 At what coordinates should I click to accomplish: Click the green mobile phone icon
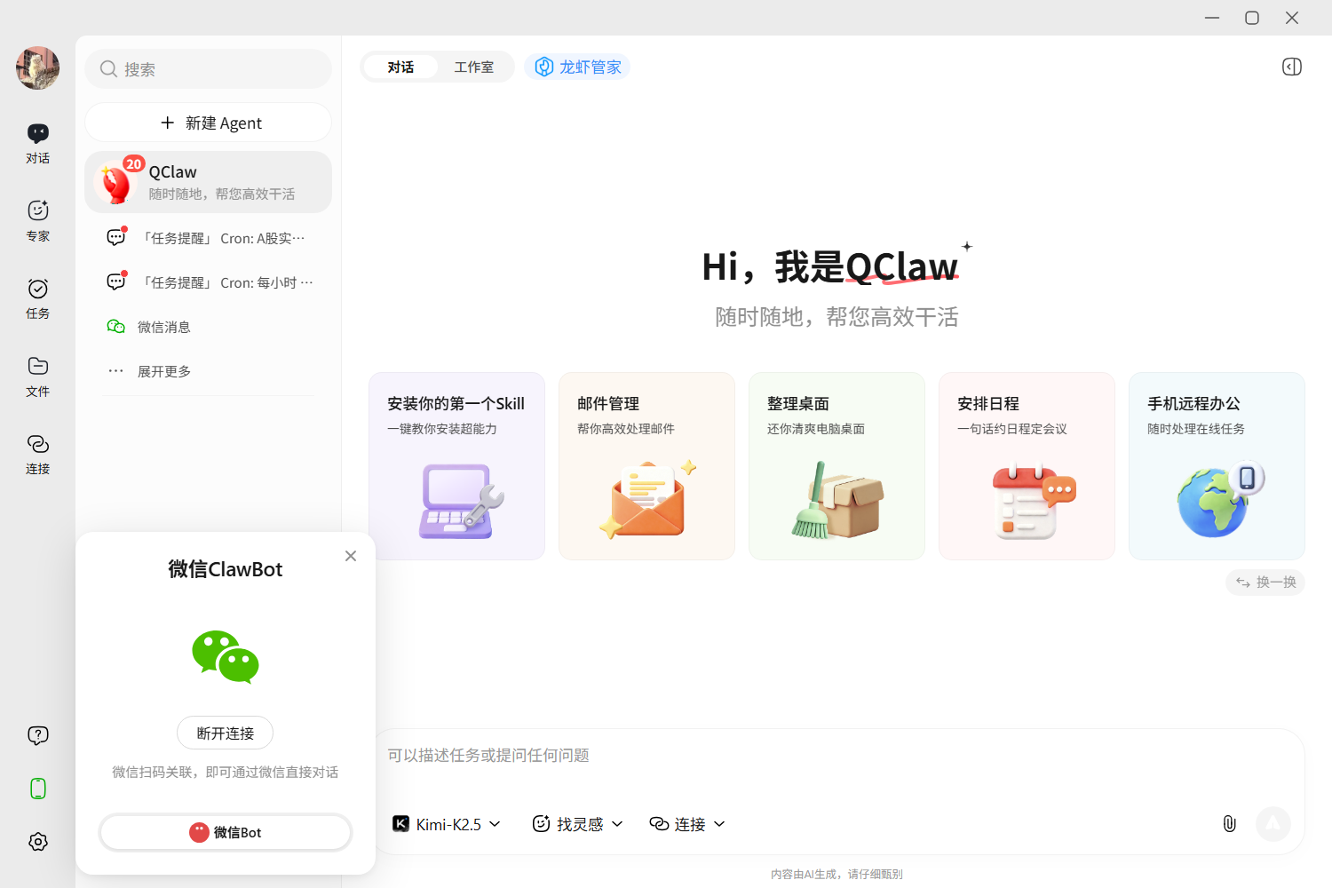38,789
